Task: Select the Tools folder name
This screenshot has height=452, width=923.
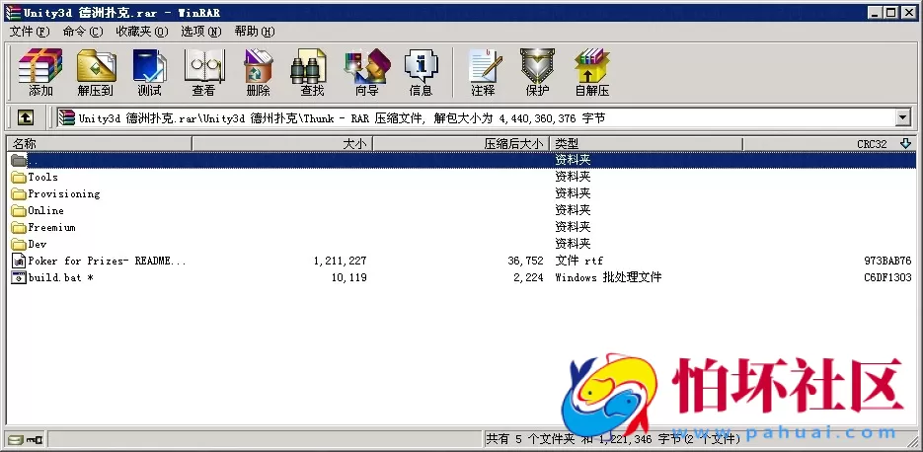Action: point(43,178)
